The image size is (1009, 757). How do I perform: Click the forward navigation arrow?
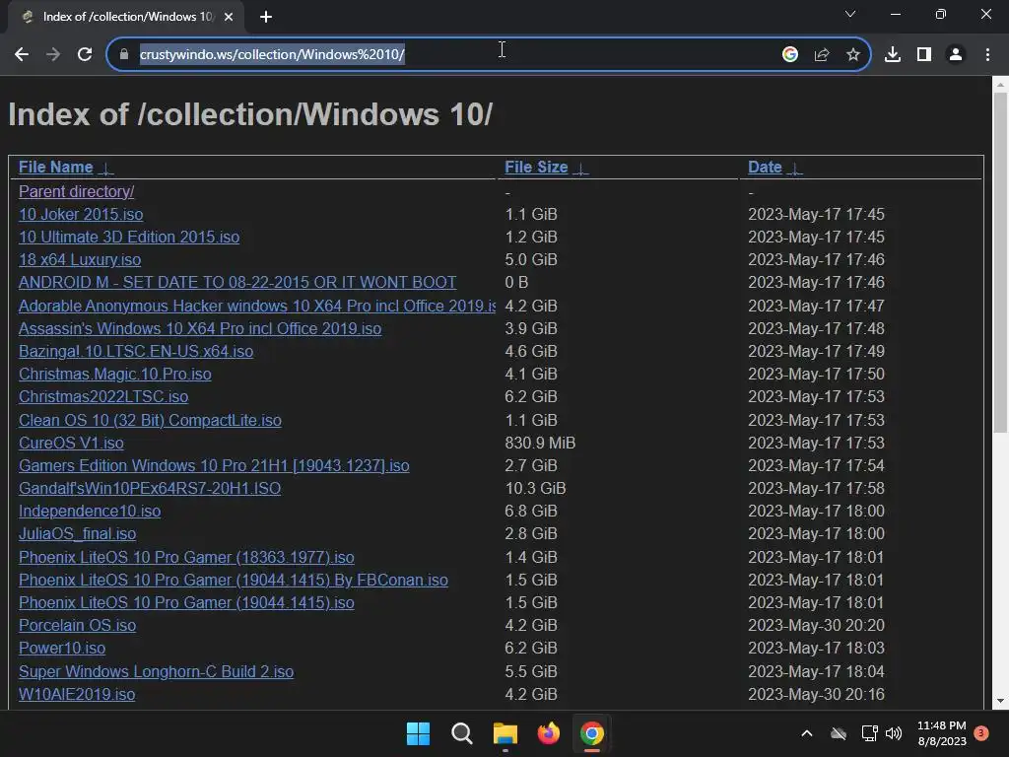[x=53, y=54]
